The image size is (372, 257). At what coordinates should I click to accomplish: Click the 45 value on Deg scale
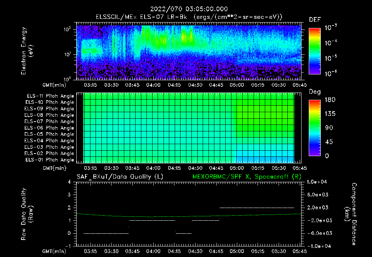coord(329,142)
